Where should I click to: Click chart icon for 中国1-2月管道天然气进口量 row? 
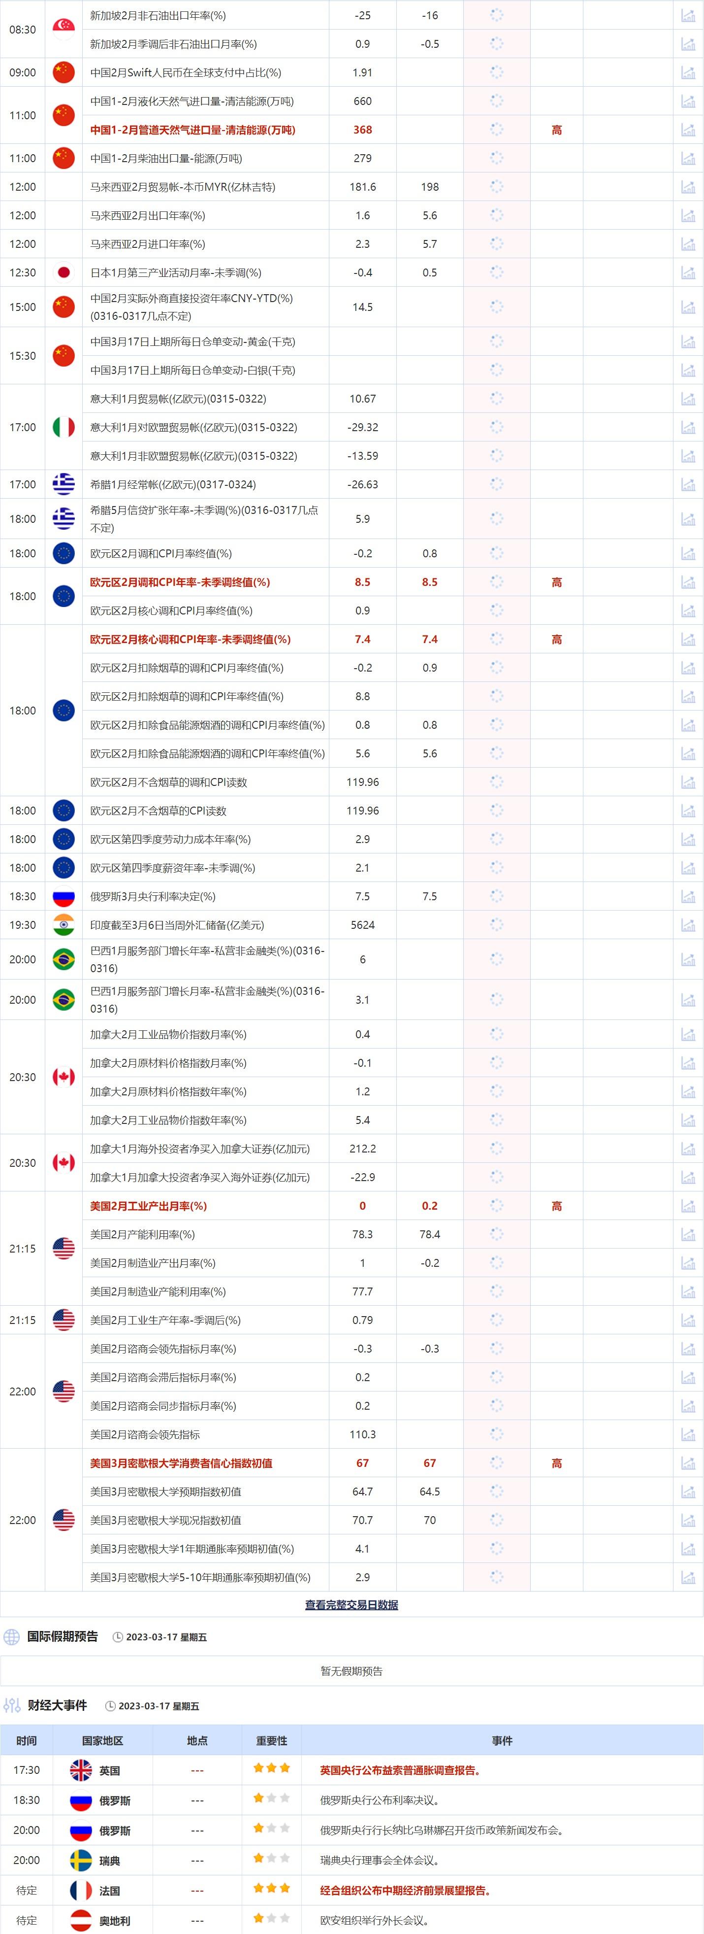(x=687, y=130)
